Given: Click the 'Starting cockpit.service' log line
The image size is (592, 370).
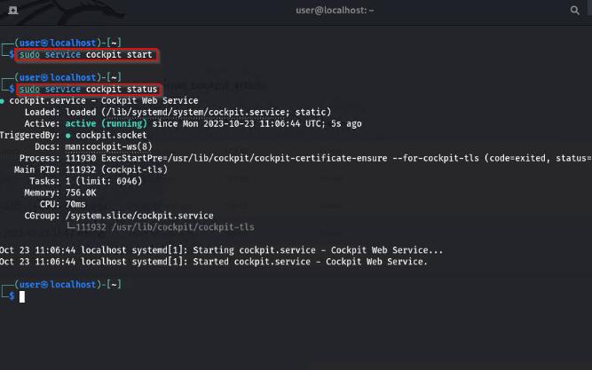Looking at the screenshot, I should [222, 250].
